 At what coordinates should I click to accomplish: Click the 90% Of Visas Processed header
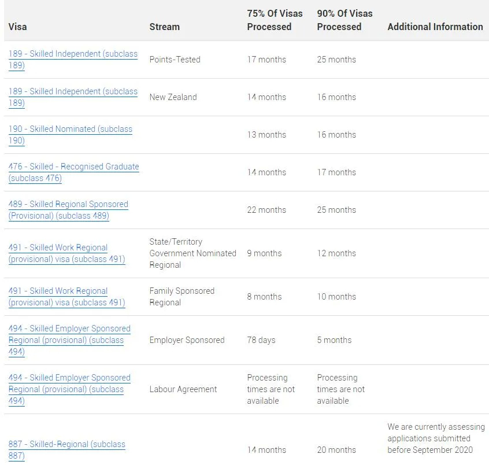click(x=344, y=20)
